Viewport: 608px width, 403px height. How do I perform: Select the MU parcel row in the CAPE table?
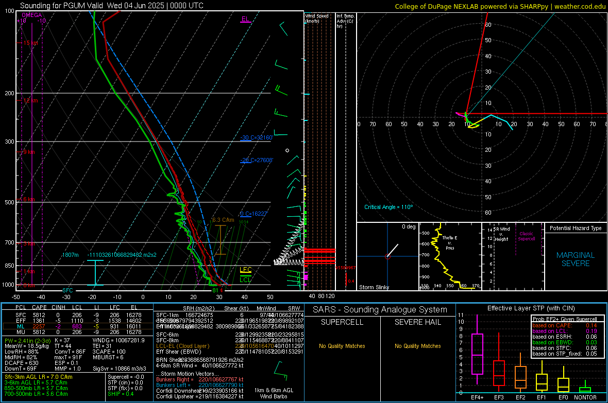coord(78,332)
